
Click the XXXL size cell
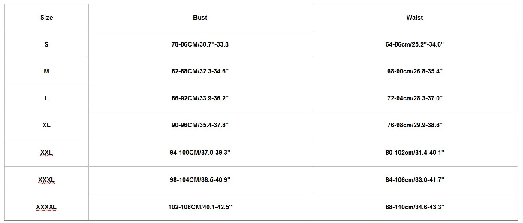46,180
